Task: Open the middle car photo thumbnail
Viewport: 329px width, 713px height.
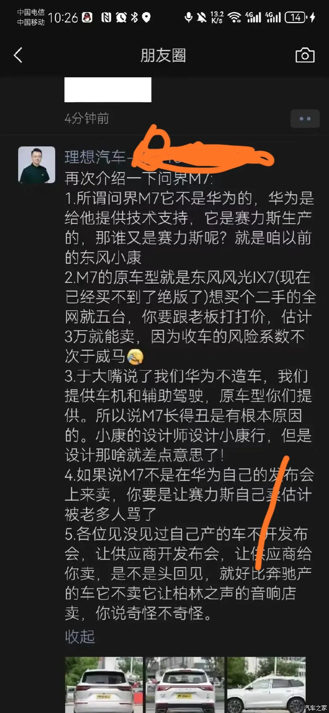Action: [x=185, y=685]
